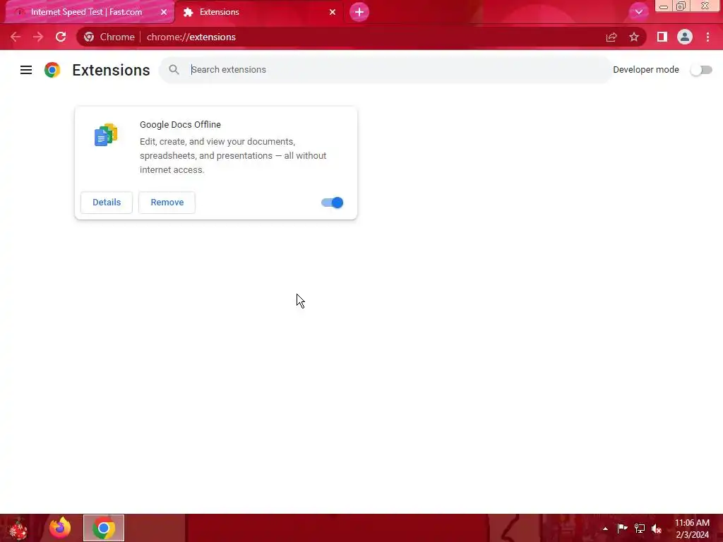Go back to previous page
This screenshot has width=723, height=542.
pos(16,37)
